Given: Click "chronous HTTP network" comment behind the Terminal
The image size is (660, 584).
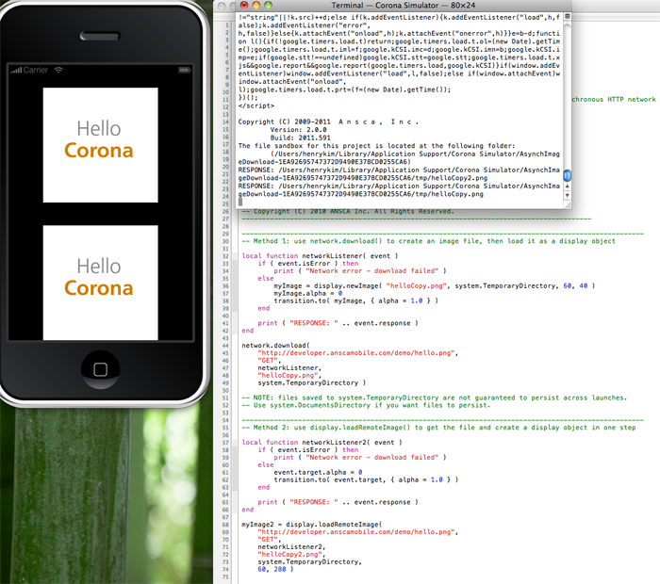Looking at the screenshot, I should tap(614, 99).
